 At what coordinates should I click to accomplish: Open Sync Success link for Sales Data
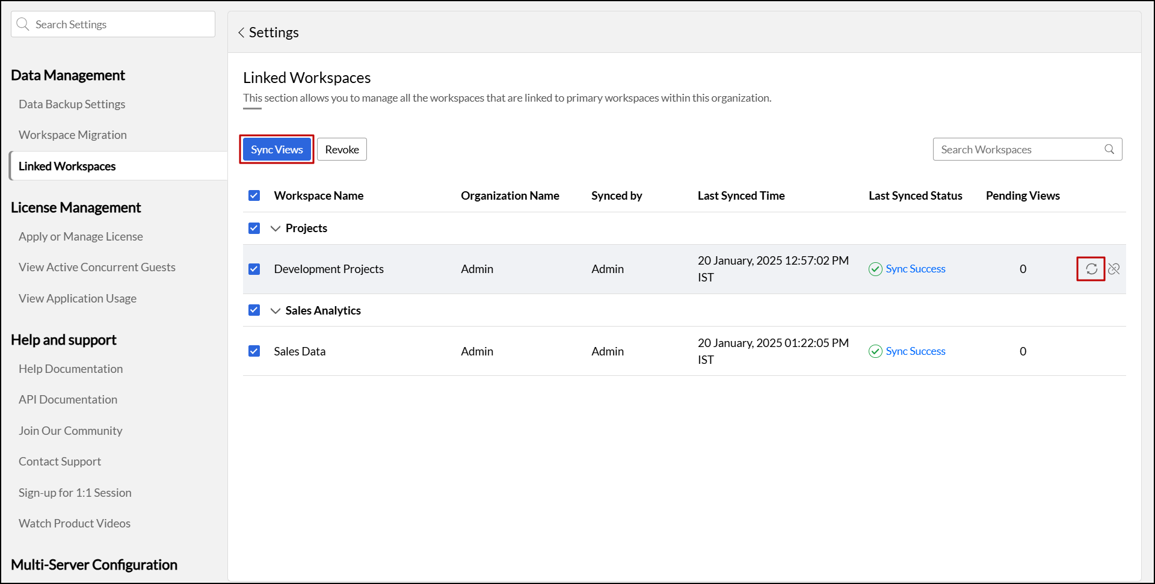[915, 351]
